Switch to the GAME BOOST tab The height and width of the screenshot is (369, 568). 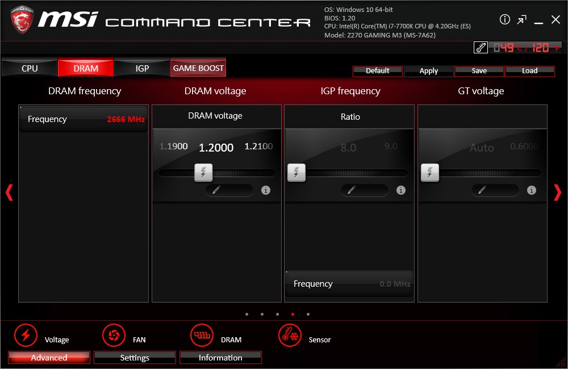[198, 68]
